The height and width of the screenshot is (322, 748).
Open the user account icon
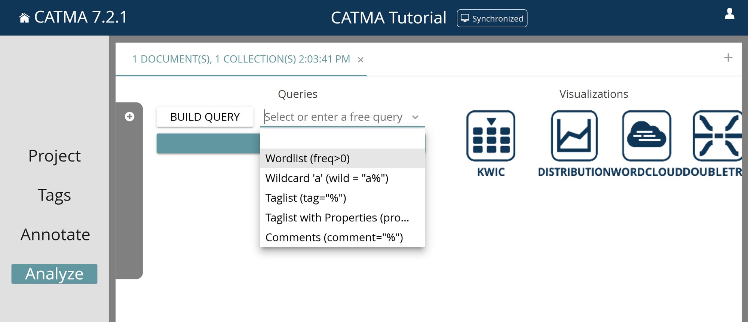click(729, 14)
